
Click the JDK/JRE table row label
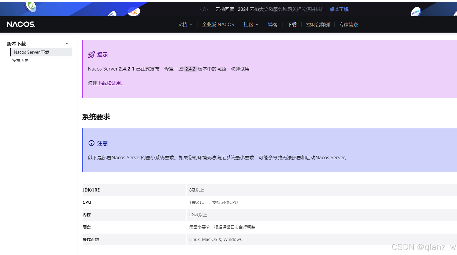point(91,190)
